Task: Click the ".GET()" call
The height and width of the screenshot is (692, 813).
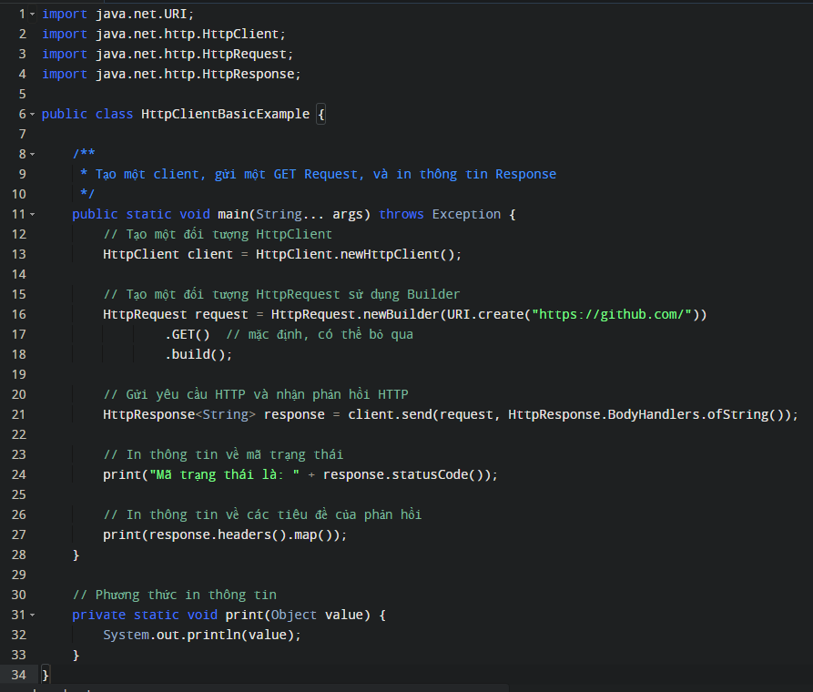Action: [x=188, y=334]
